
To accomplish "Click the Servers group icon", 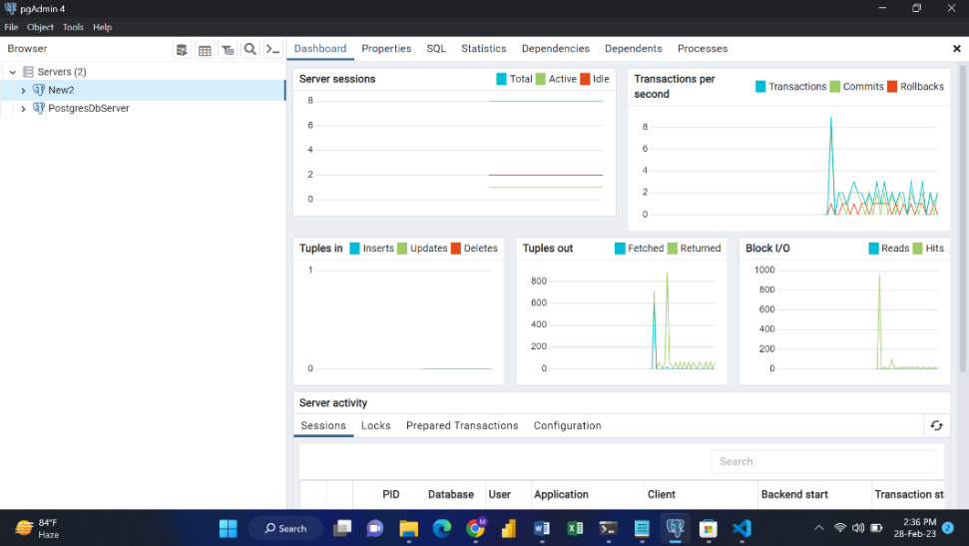I will [28, 72].
